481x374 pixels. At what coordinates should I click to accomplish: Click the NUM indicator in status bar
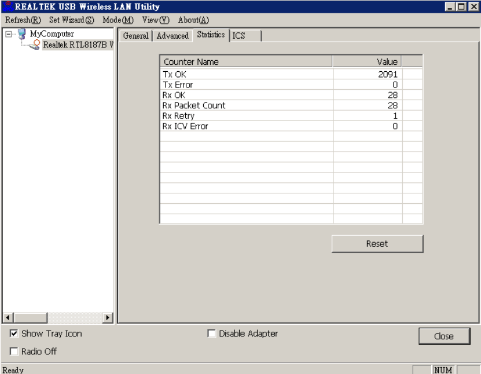443,370
